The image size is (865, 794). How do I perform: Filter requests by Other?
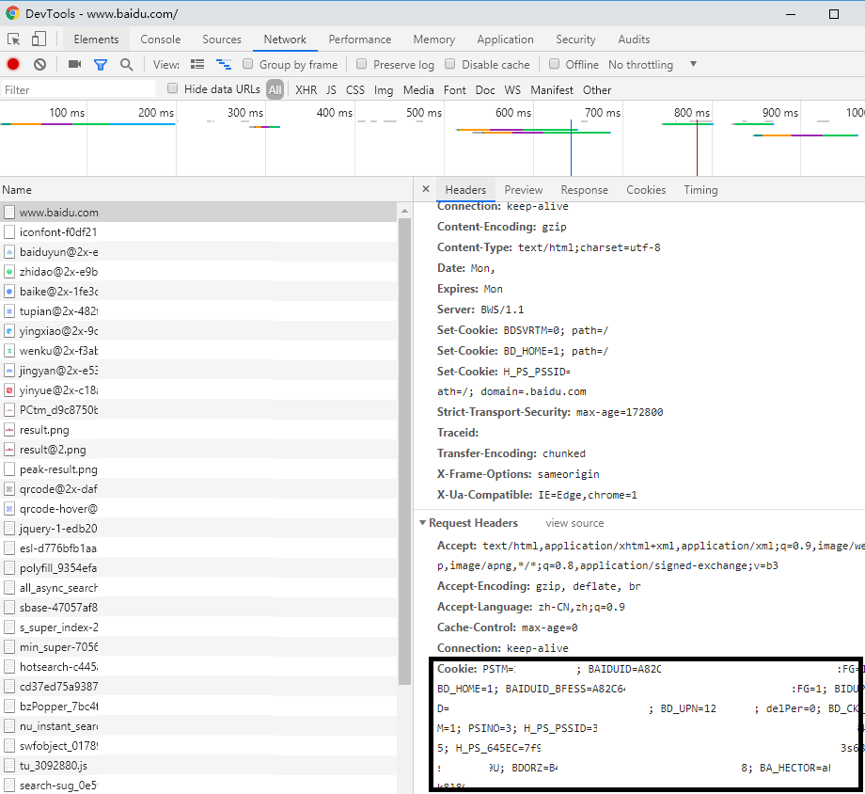point(597,89)
